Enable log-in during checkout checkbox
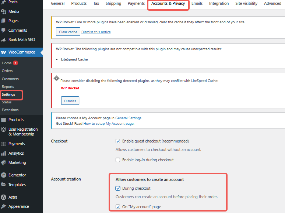285x213 pixels. 118,160
